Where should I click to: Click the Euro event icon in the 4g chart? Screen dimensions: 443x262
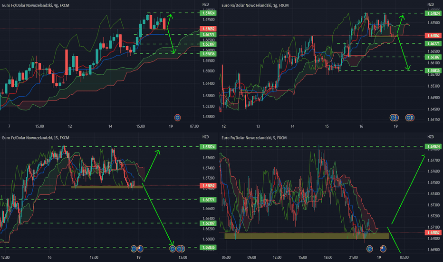[177, 118]
